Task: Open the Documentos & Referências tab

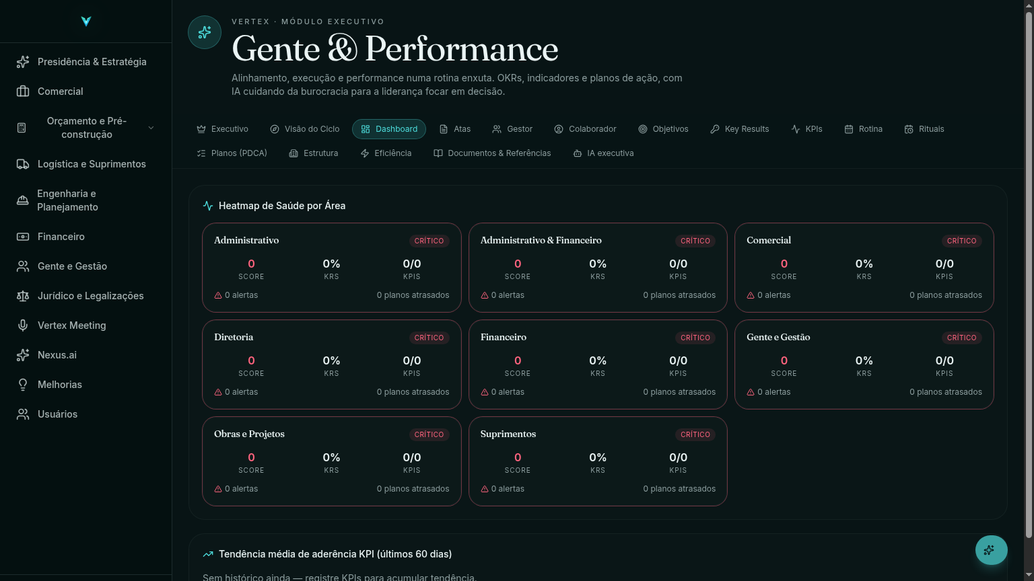Action: (492, 153)
